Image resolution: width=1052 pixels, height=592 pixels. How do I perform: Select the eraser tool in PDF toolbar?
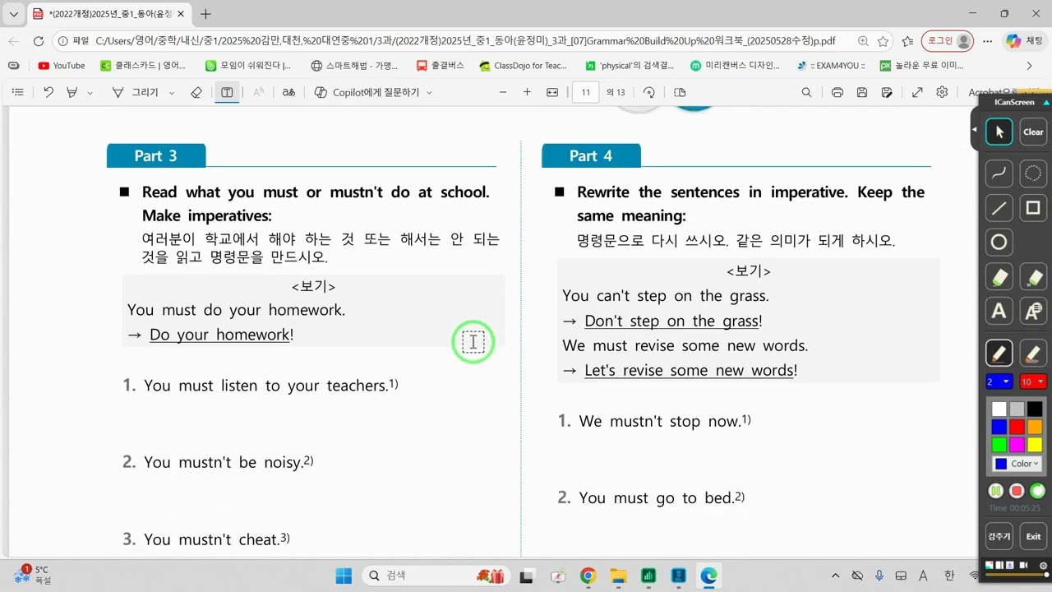[x=196, y=92]
